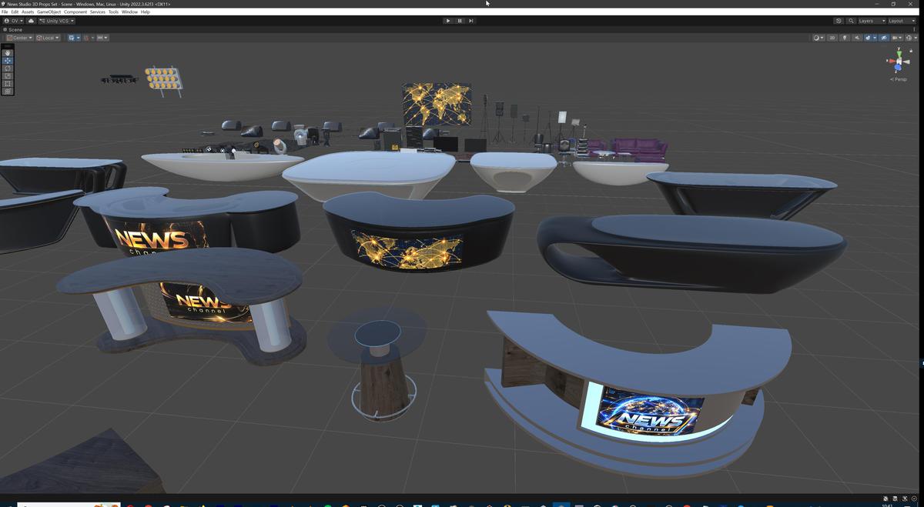This screenshot has width=924, height=507.
Task: Select the Transform tool
Action: click(x=8, y=91)
